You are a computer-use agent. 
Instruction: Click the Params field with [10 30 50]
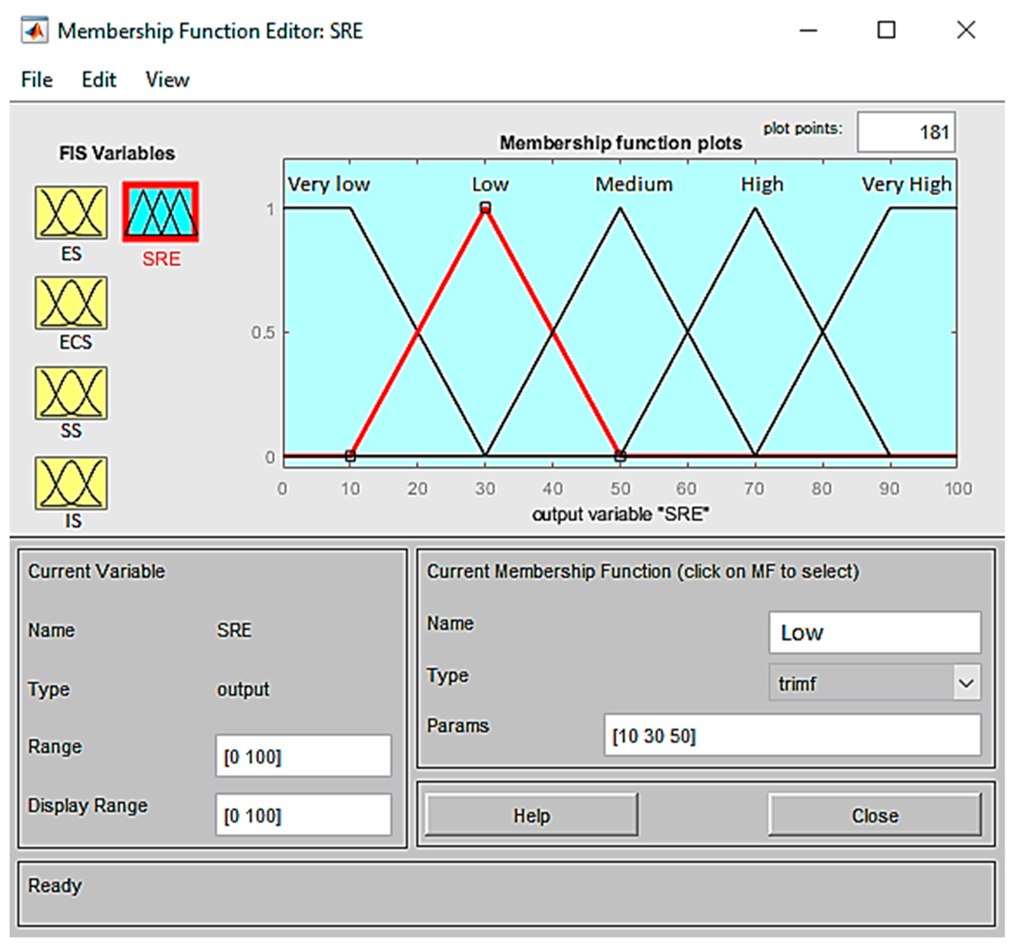point(792,735)
